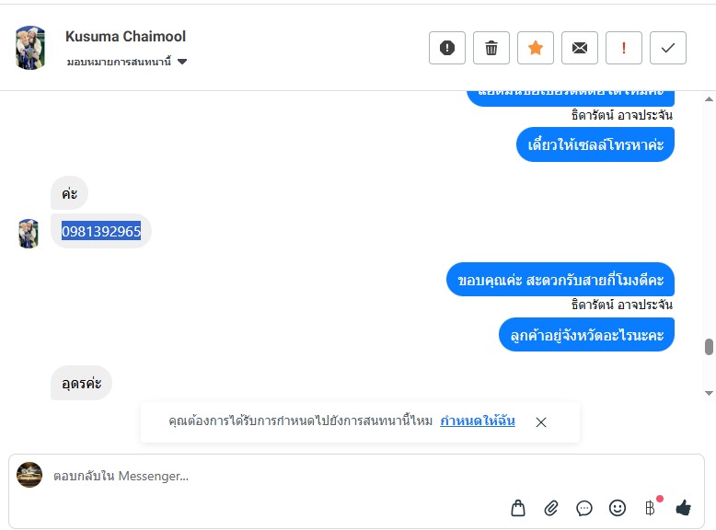Viewport: 716px width, 530px height.
Task: Delete conversation with trash icon
Action: click(x=491, y=48)
